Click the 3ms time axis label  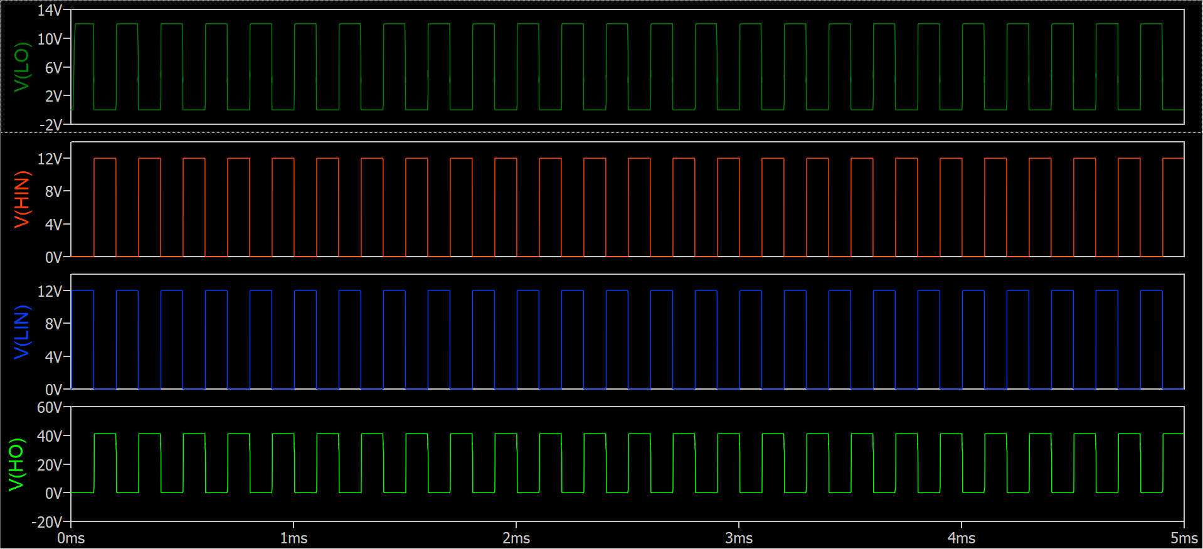739,538
